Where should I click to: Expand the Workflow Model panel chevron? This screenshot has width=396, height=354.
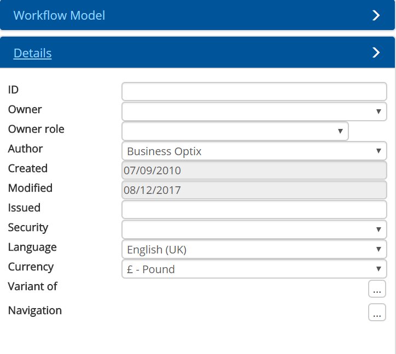point(376,15)
